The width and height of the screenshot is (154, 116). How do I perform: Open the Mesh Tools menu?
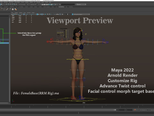point(11,2)
